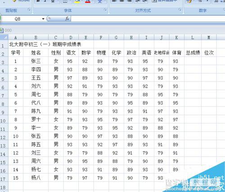Select the name cell 罗十
The image size is (225, 192).
pyautogui.click(x=36, y=119)
